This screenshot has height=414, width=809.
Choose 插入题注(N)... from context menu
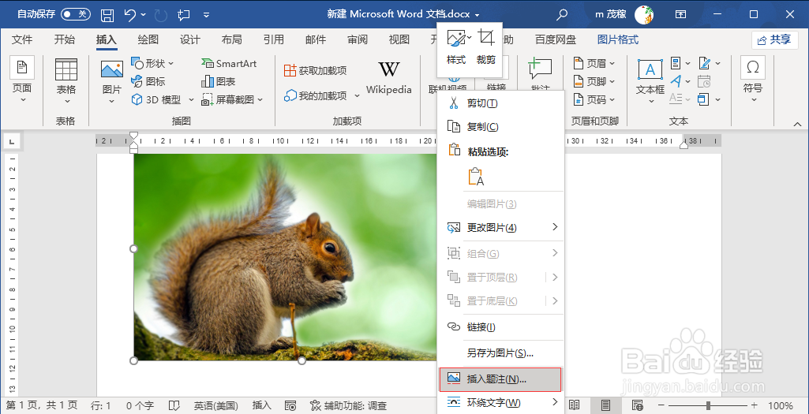click(x=500, y=379)
